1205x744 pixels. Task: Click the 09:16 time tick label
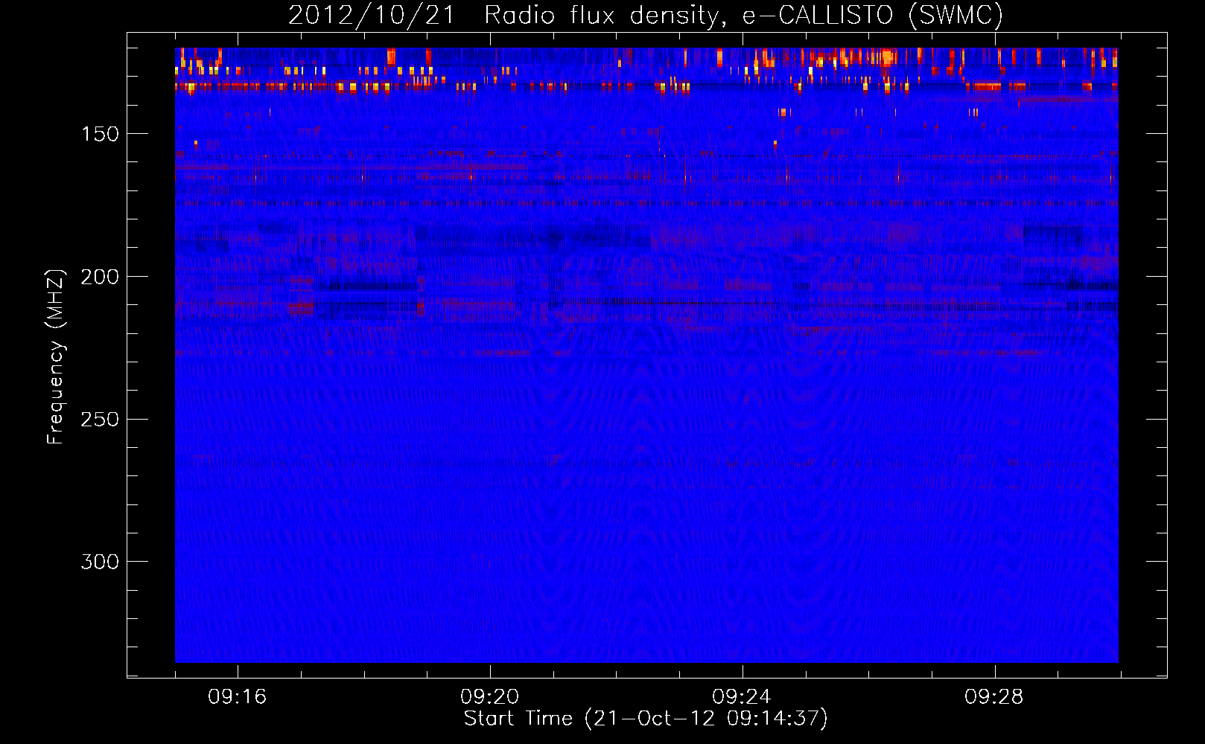point(238,697)
